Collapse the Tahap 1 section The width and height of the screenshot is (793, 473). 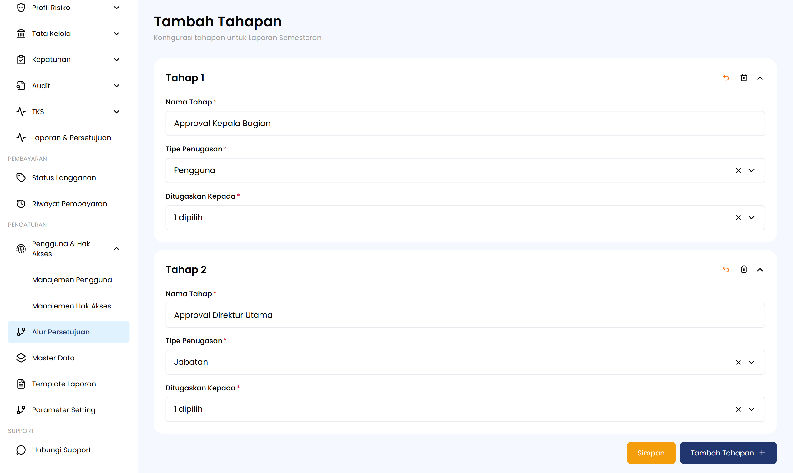tap(760, 78)
